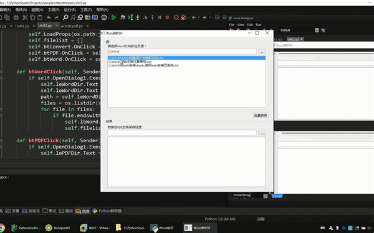Select the Unit2.sct tab in Form Designer

293,39
